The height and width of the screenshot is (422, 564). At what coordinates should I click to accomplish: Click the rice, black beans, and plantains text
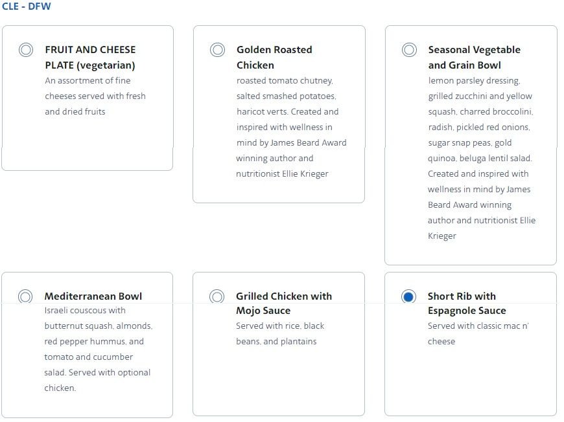click(x=279, y=333)
